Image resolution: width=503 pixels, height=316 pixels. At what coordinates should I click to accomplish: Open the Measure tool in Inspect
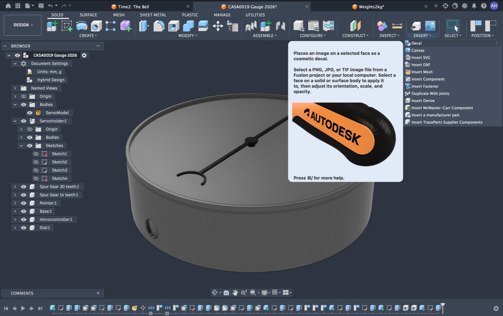coord(397,26)
